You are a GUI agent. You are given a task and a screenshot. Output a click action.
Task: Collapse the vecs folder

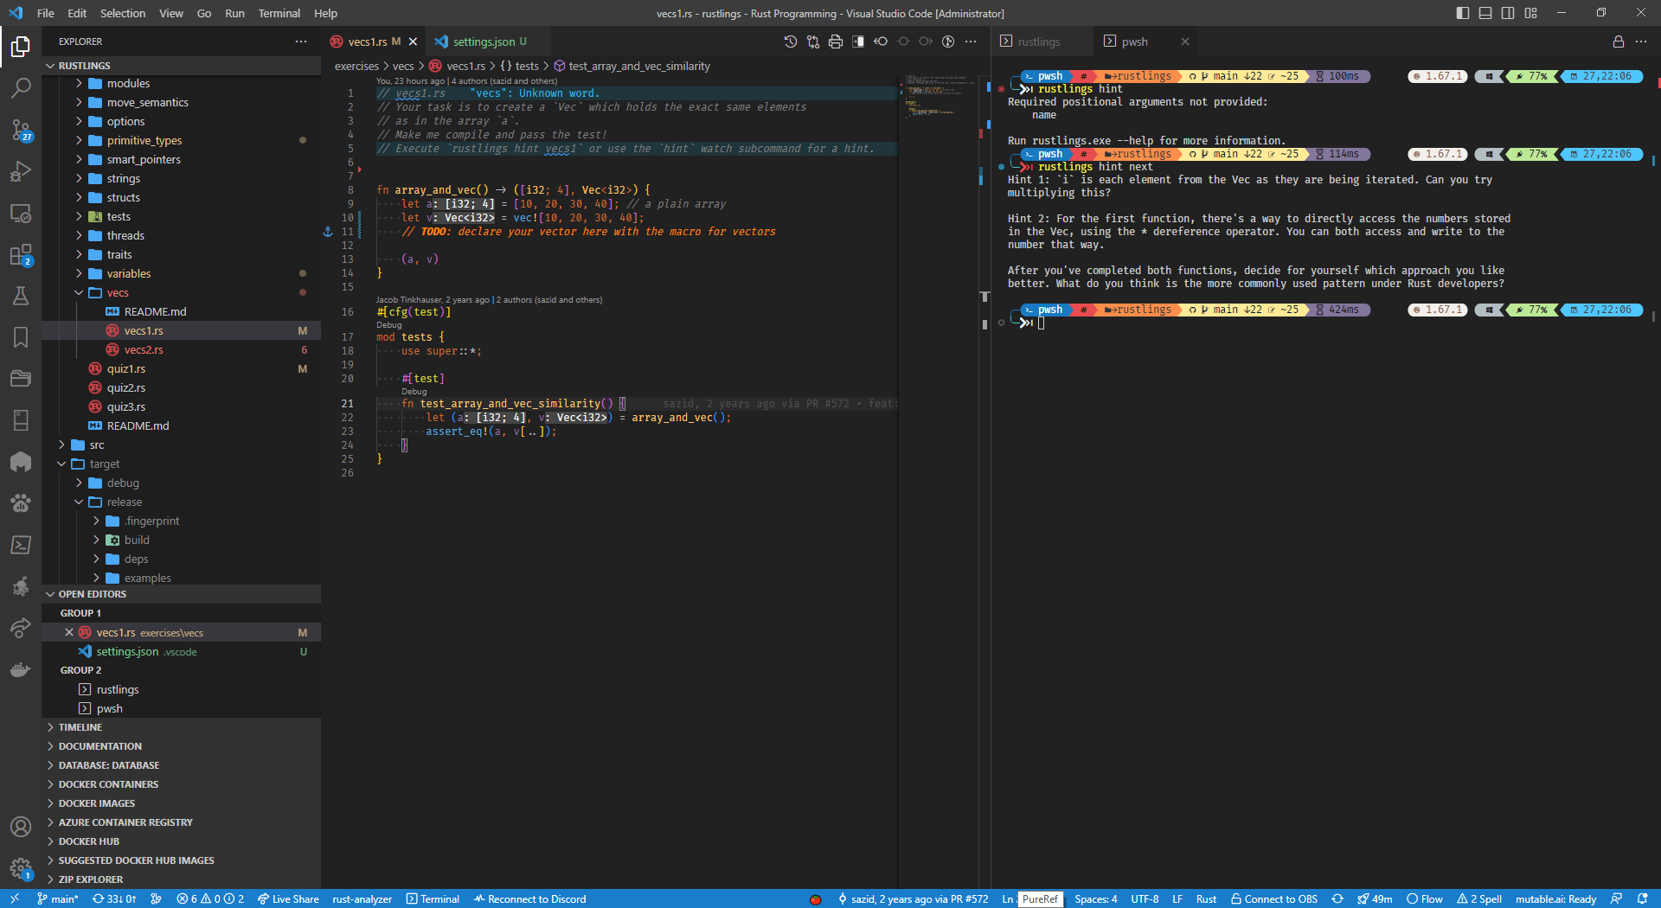(x=118, y=293)
